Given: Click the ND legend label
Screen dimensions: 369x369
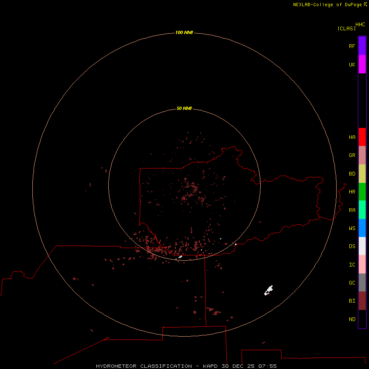Looking at the screenshot, I should click(x=352, y=319).
